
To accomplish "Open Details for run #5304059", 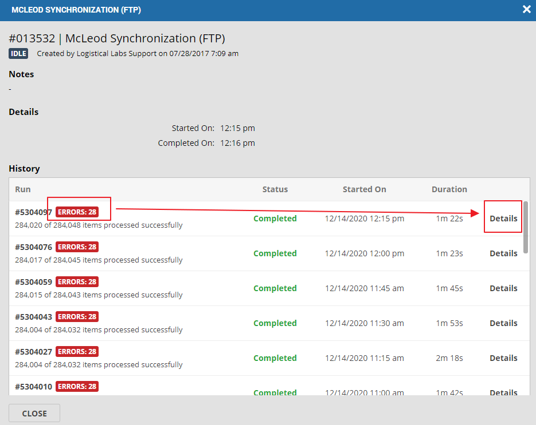I will point(503,288).
